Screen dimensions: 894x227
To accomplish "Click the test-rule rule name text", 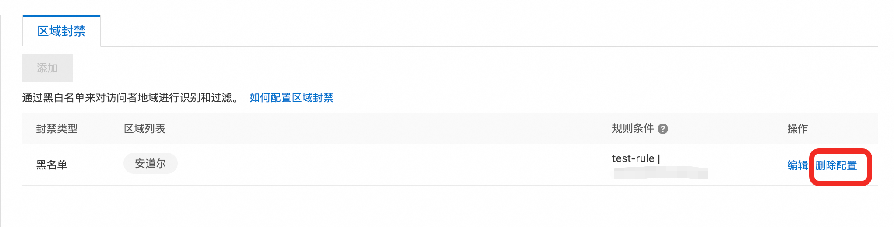I will 633,158.
